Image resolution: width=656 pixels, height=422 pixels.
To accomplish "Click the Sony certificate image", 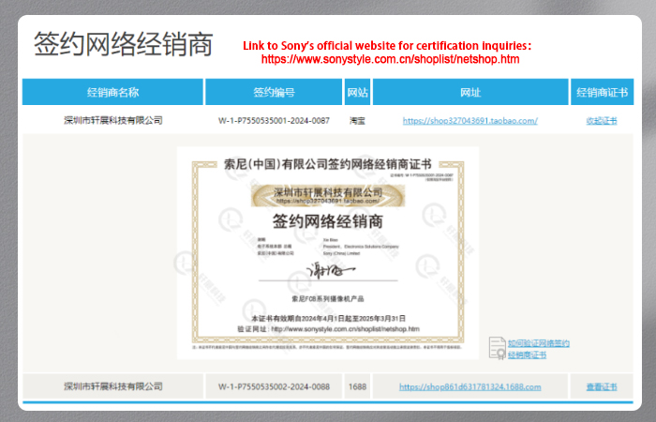I will click(x=328, y=253).
